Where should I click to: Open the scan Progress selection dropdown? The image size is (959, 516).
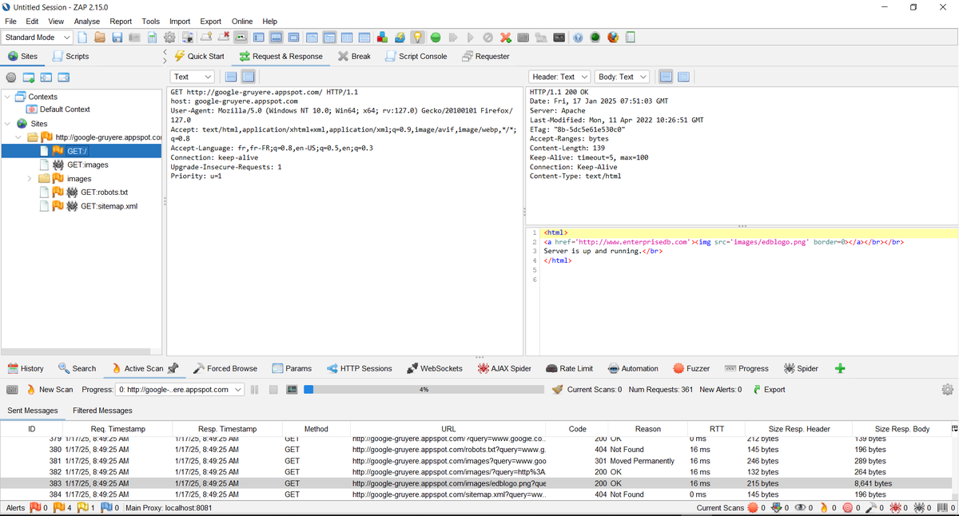180,390
